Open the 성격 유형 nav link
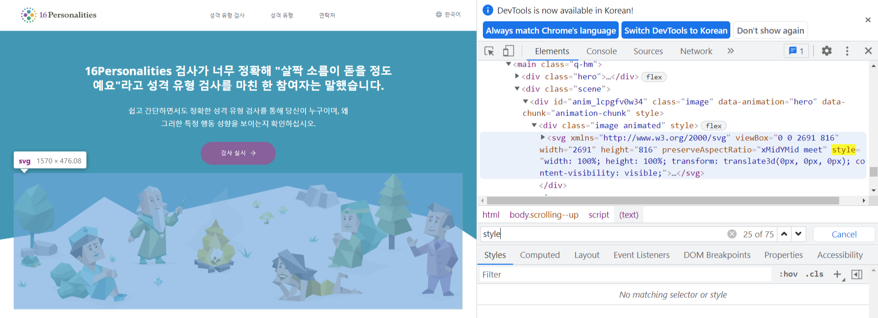 coord(282,15)
